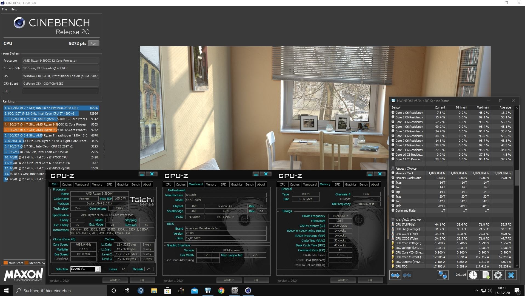Switch to HWiNFO taskbar icon
This screenshot has height=296, width=525.
[x=208, y=291]
